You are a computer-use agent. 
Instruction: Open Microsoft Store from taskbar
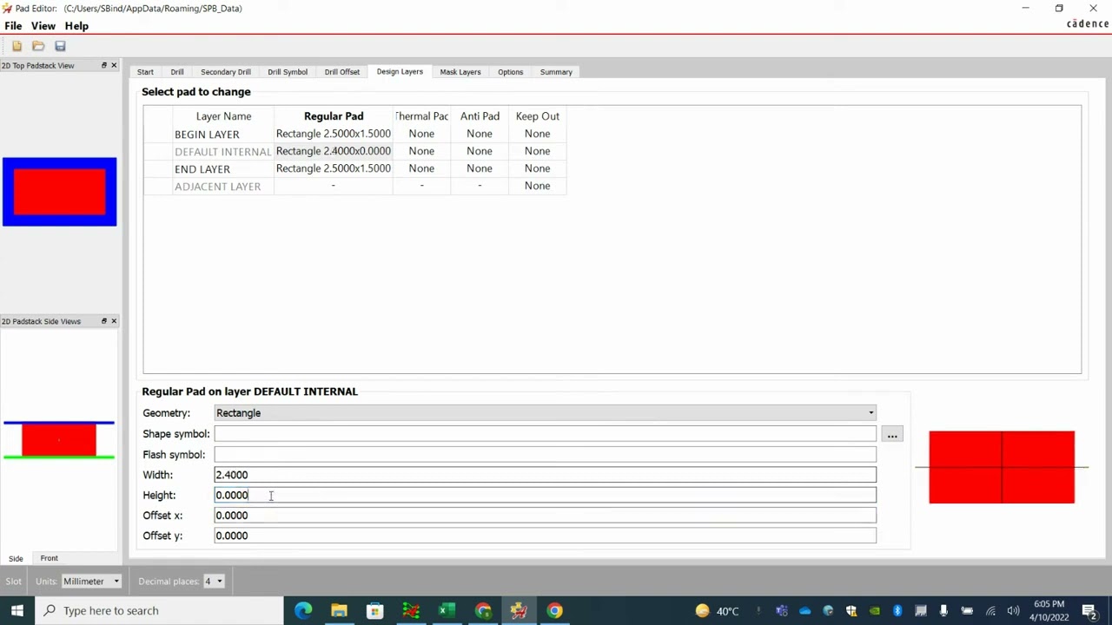[x=374, y=610]
